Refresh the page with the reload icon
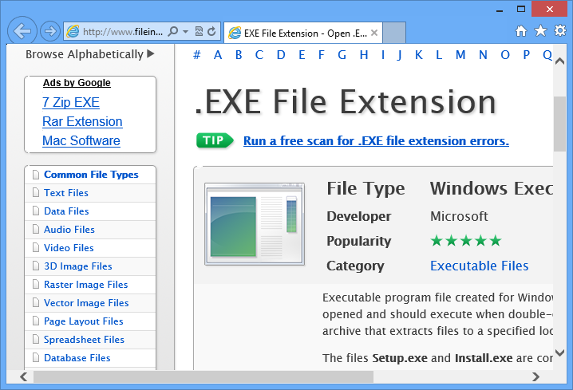The image size is (573, 390). [x=211, y=31]
